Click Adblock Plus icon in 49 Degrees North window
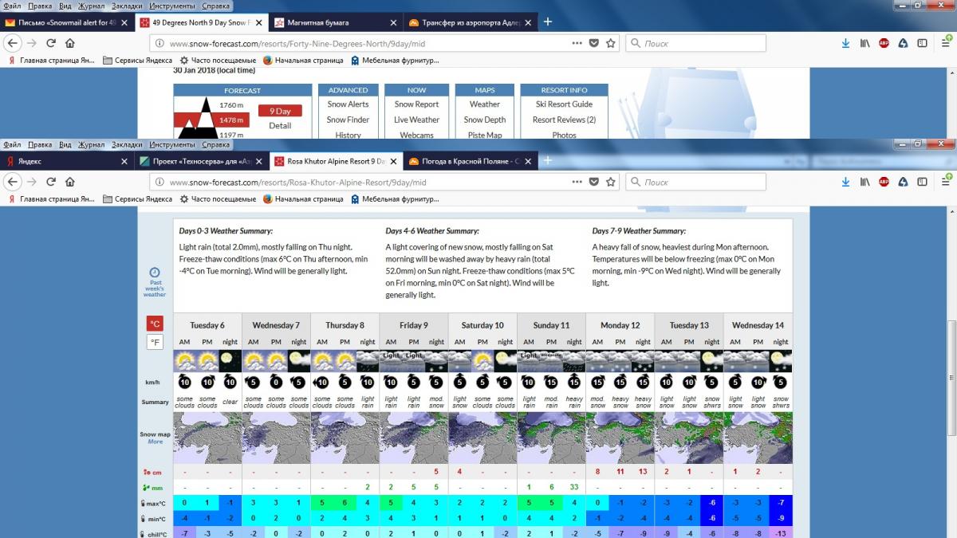 pos(884,43)
